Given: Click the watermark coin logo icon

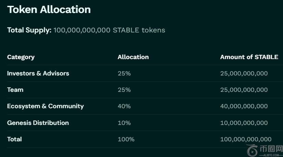Looking at the screenshot, I should point(253,150).
